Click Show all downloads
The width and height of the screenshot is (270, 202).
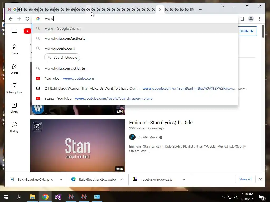(245, 179)
